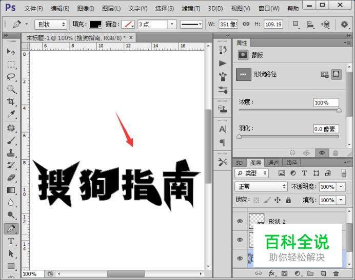Viewport: 355px width, 280px height.
Task: Toggle visibility of the bottom layer
Action: (240, 259)
